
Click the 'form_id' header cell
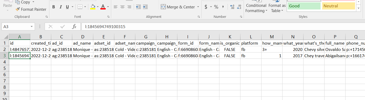point(188,43)
